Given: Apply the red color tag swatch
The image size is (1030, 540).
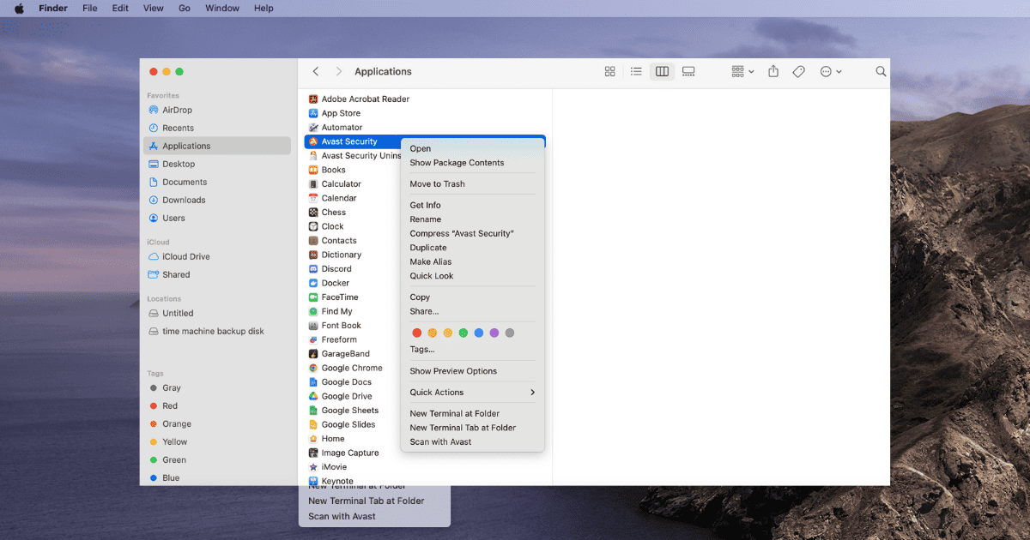Looking at the screenshot, I should (x=417, y=333).
